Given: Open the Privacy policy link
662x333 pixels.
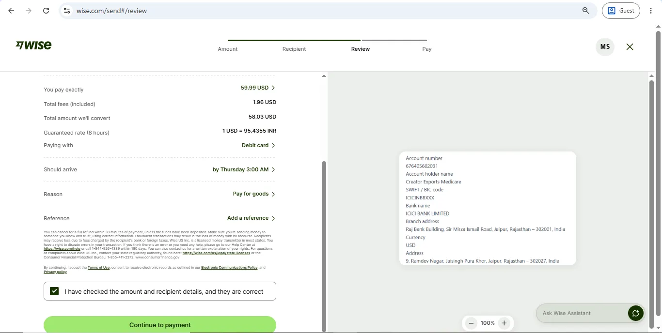Looking at the screenshot, I should [x=55, y=272].
